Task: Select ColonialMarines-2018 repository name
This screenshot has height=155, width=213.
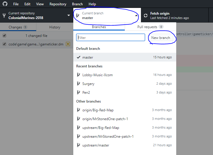Action: tap(26, 18)
